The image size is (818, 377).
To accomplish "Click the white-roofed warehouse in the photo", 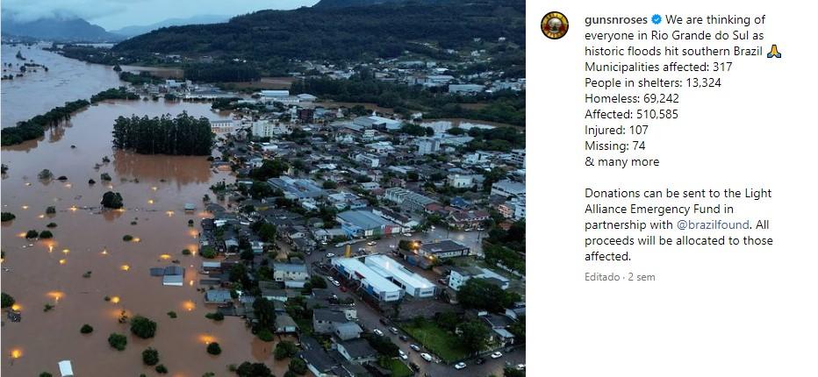I will pyautogui.click(x=384, y=277).
